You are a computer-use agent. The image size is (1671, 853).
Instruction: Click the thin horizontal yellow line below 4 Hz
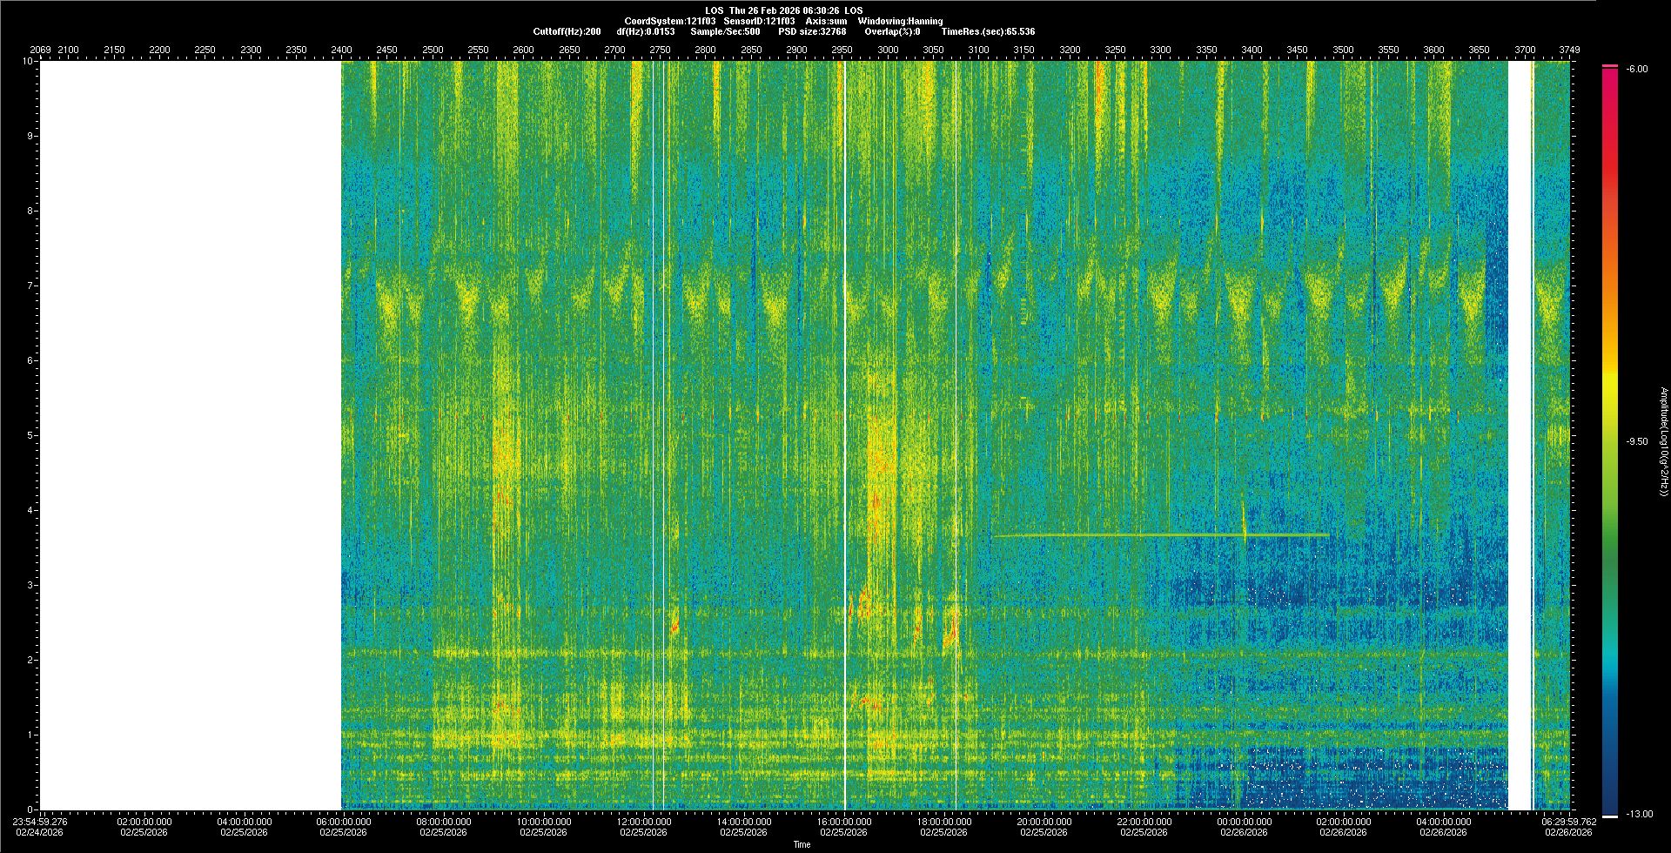[1131, 534]
